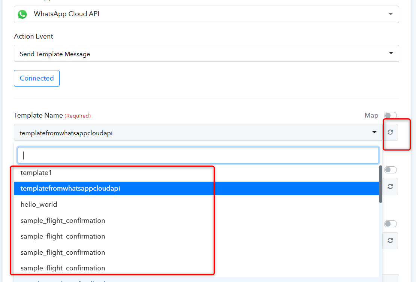The width and height of the screenshot is (416, 282).
Task: Choose the hello_world template
Action: point(196,204)
